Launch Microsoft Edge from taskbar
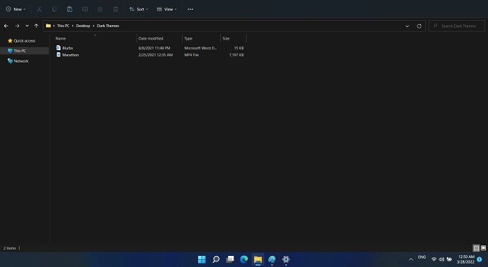 tap(244, 259)
